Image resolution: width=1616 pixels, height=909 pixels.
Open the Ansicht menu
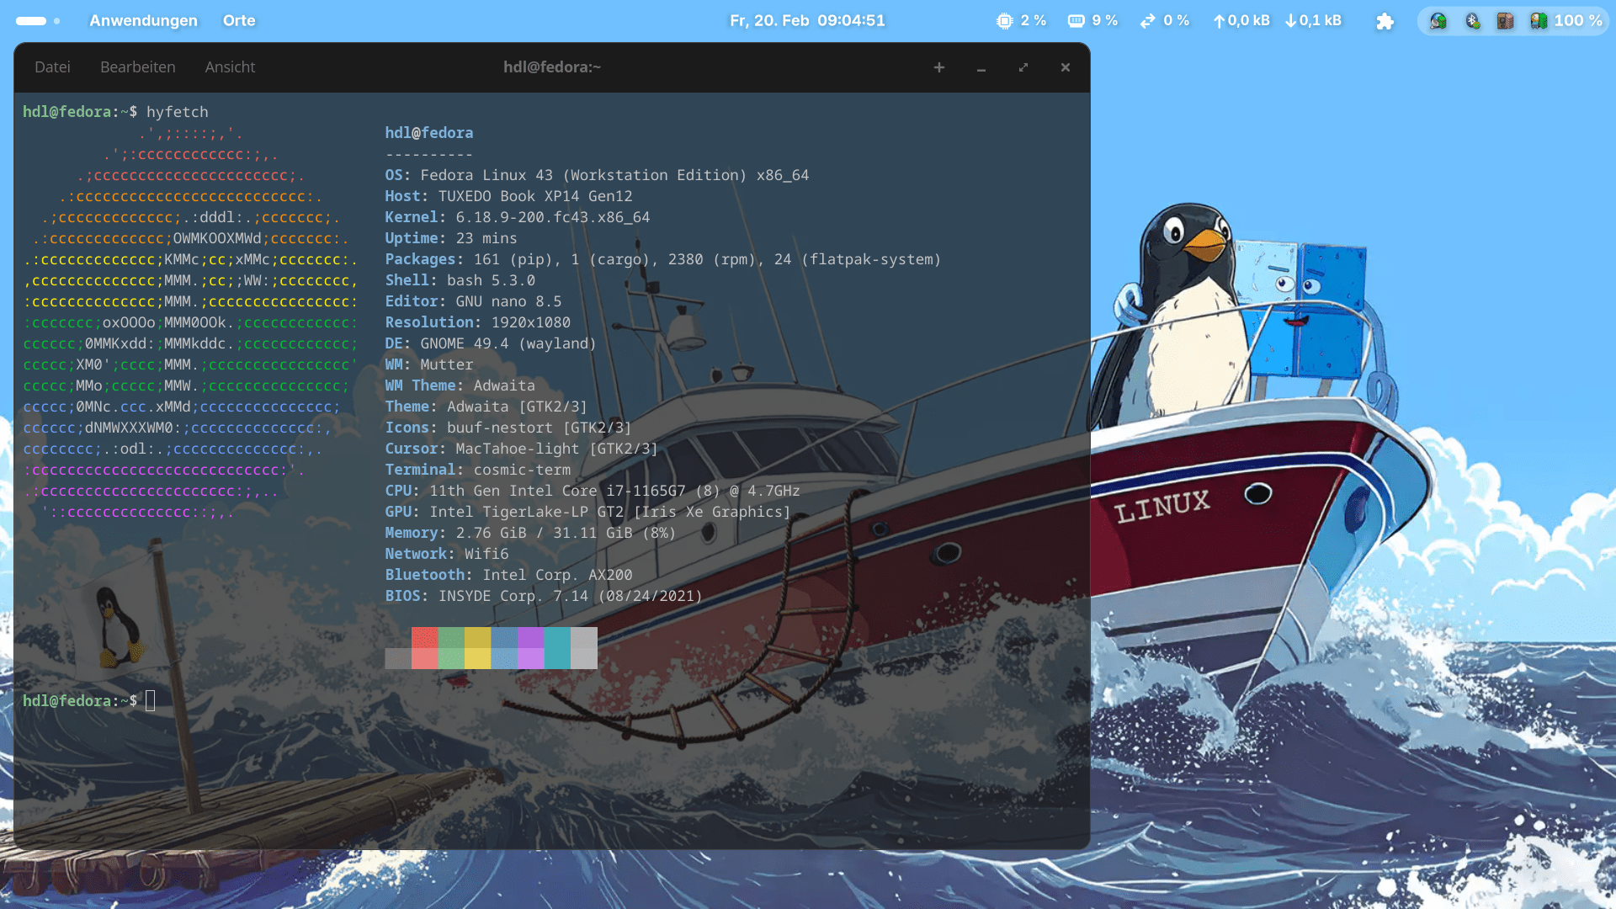click(x=230, y=67)
